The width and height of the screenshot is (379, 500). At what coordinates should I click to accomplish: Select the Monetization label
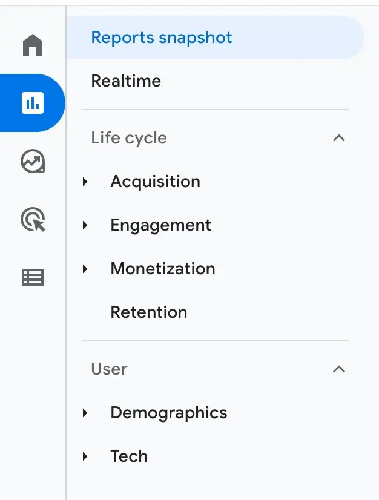coord(163,269)
